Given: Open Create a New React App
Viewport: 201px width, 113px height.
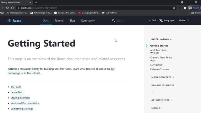Looking at the screenshot, I should pyautogui.click(x=161, y=59).
